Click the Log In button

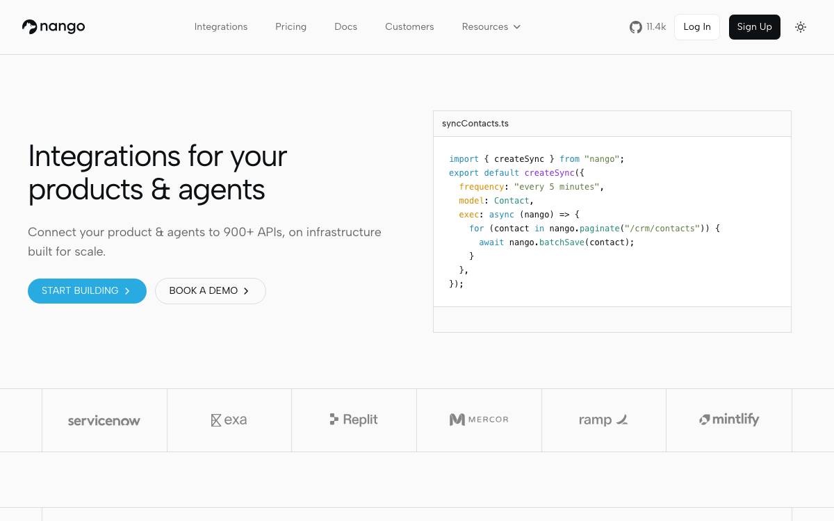697,27
